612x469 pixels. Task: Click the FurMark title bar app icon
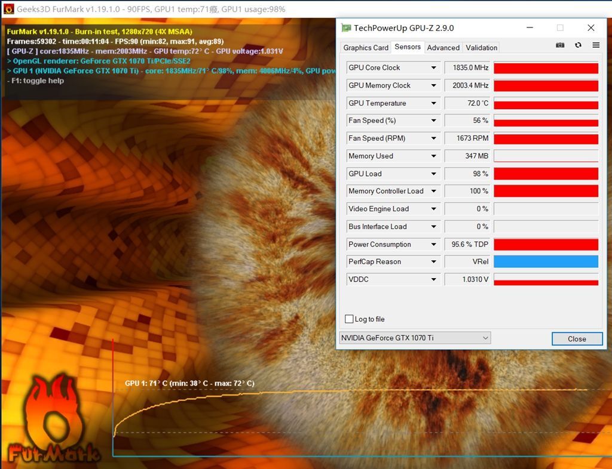8,9
